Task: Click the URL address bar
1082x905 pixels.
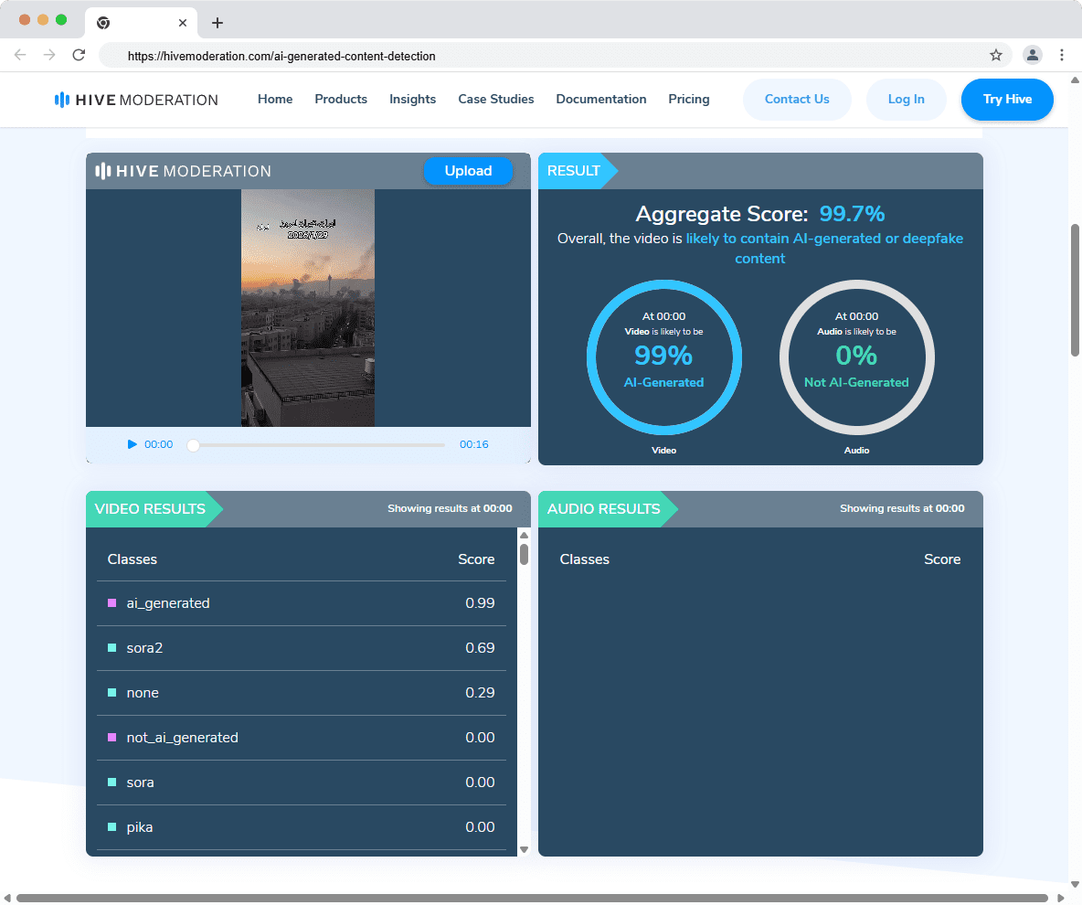Action: (548, 56)
